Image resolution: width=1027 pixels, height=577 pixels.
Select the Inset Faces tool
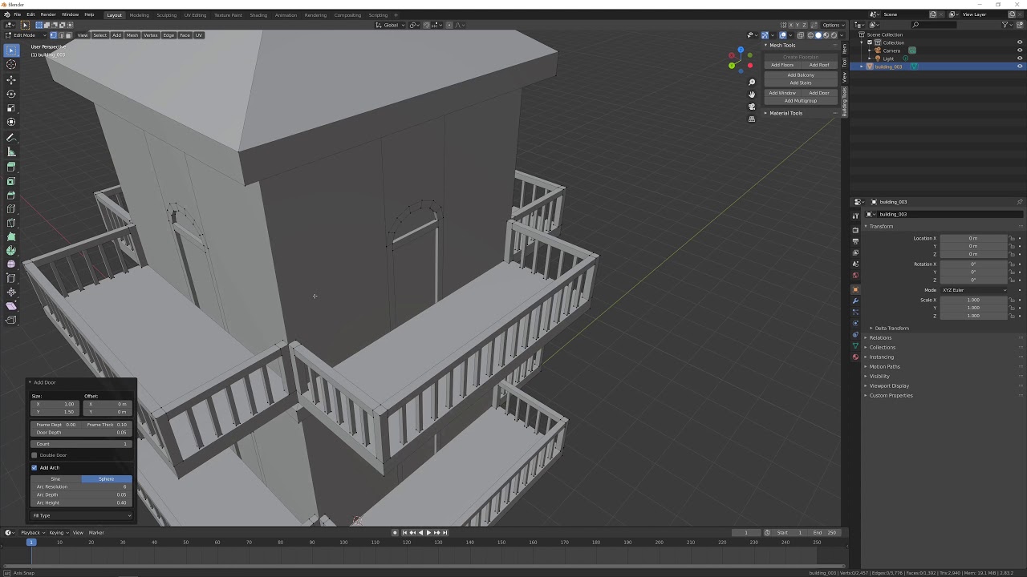[11, 181]
